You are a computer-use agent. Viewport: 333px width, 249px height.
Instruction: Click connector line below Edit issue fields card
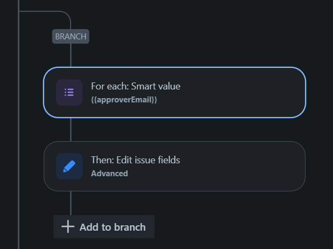[71, 203]
